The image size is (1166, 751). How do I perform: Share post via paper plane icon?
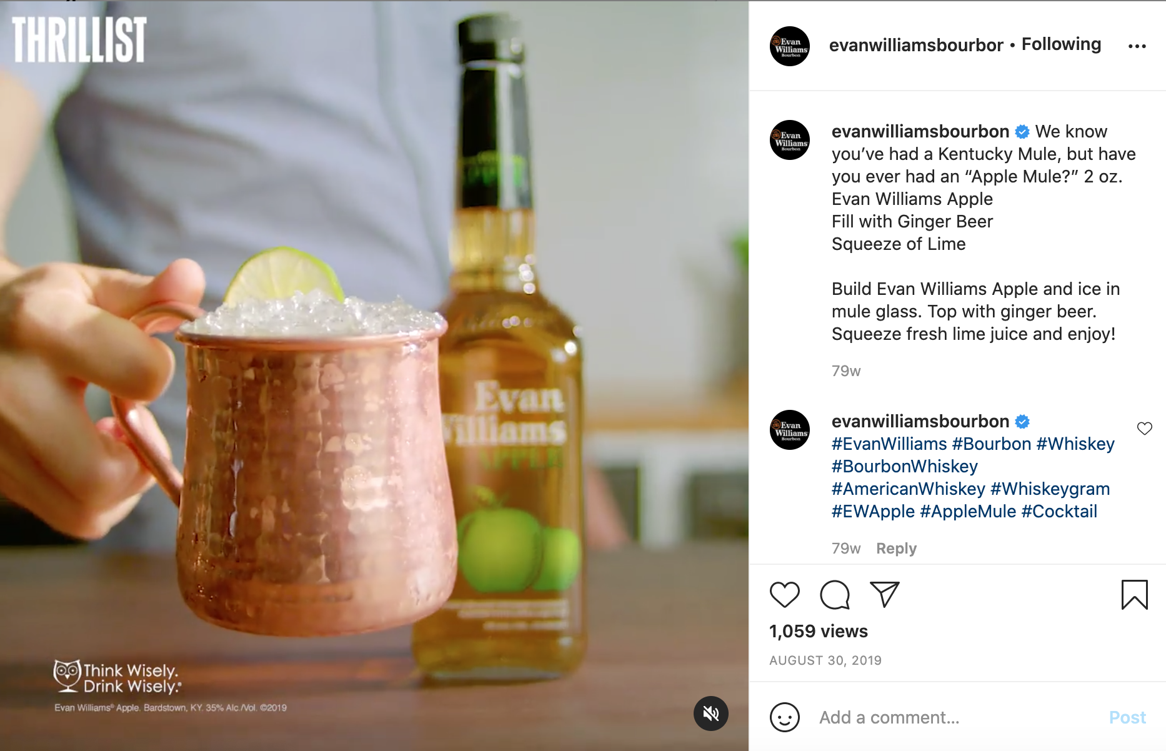(885, 594)
